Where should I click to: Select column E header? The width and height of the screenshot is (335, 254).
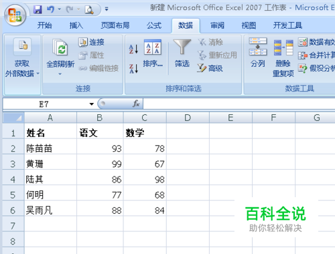click(230, 118)
